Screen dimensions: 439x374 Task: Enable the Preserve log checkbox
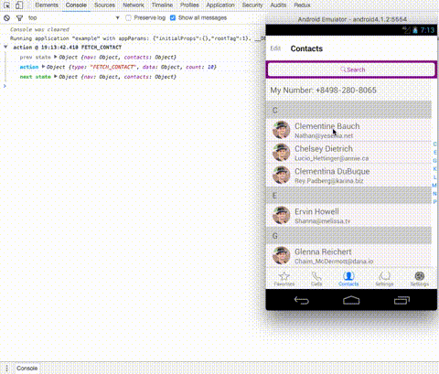click(128, 18)
